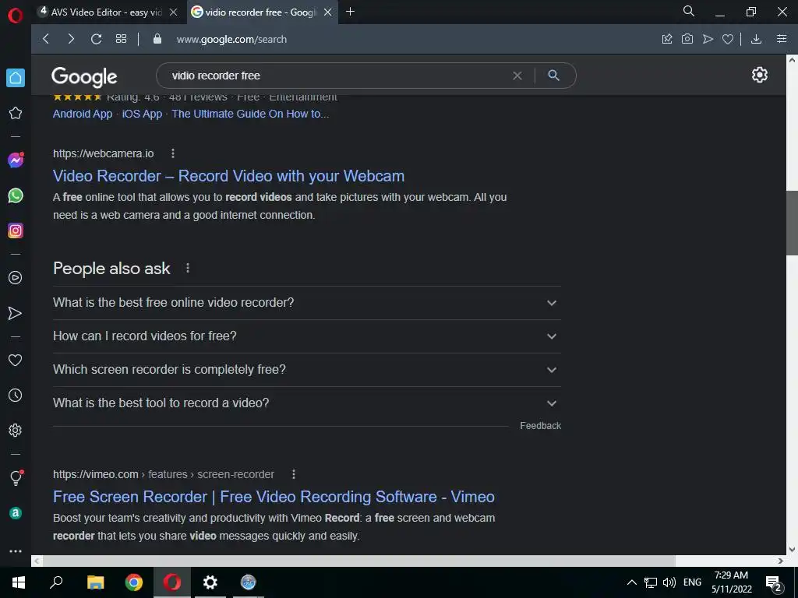Reload the current page
The width and height of the screenshot is (798, 598).
(96, 39)
